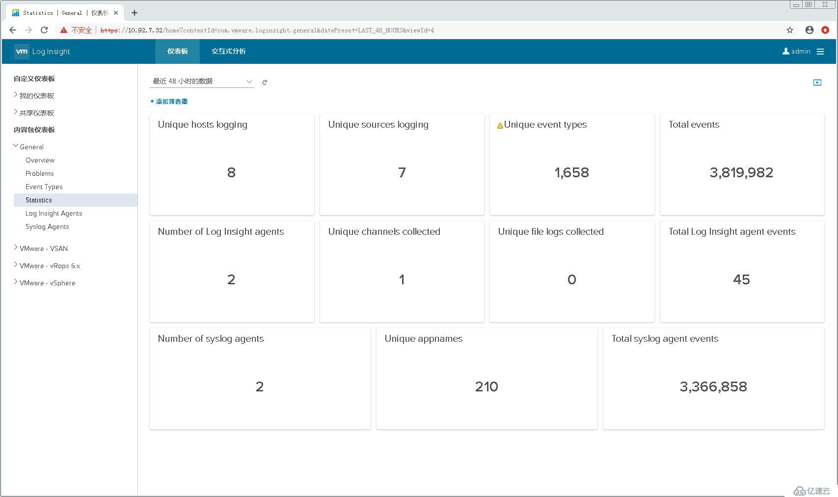Open the Log Insight Agents dashboard

point(54,213)
